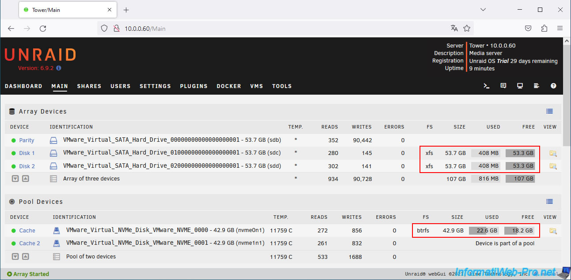Click the system info monitor icon
This screenshot has width=571, height=280.
520,86
